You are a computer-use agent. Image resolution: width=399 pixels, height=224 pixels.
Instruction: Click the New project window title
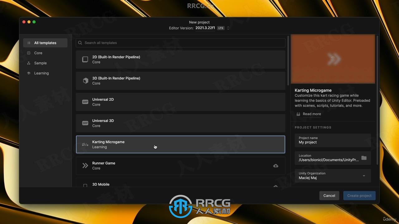point(199,22)
